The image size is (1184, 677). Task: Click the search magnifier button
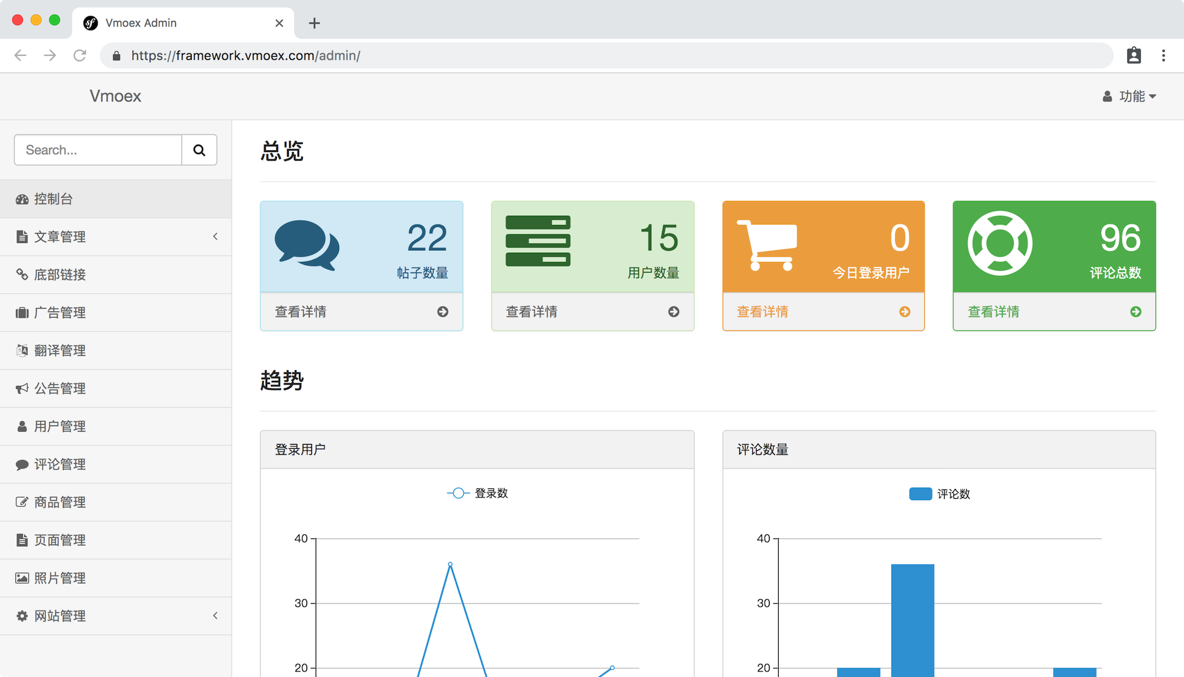(199, 150)
